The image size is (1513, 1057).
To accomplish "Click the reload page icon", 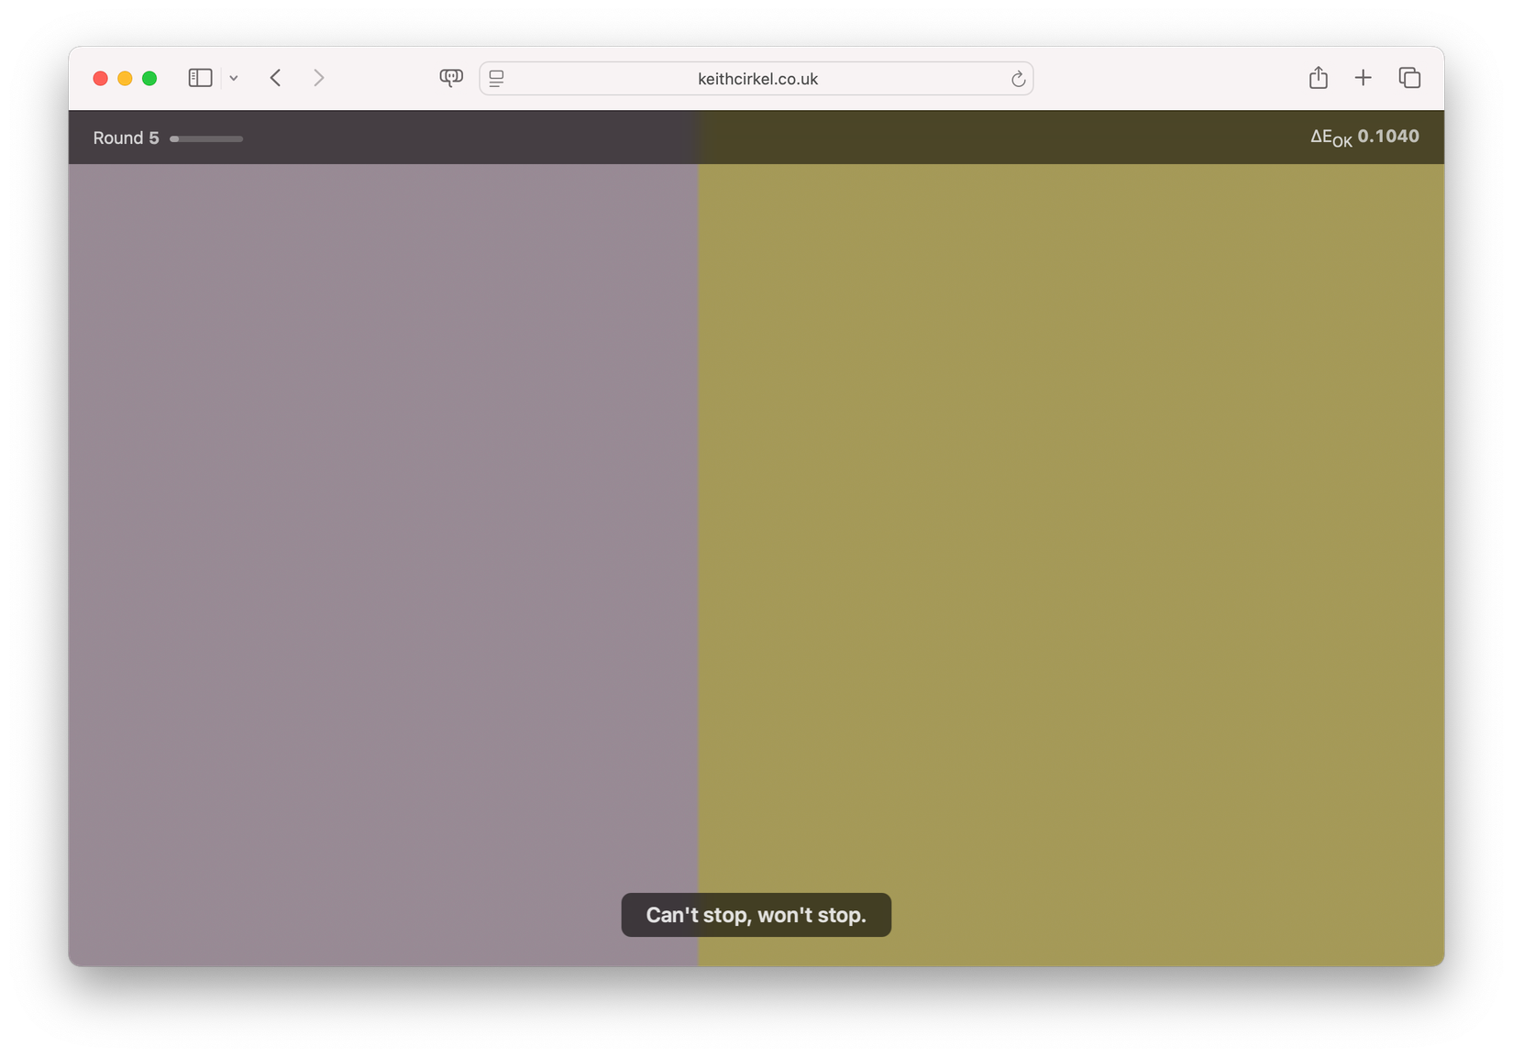I will coord(1018,79).
